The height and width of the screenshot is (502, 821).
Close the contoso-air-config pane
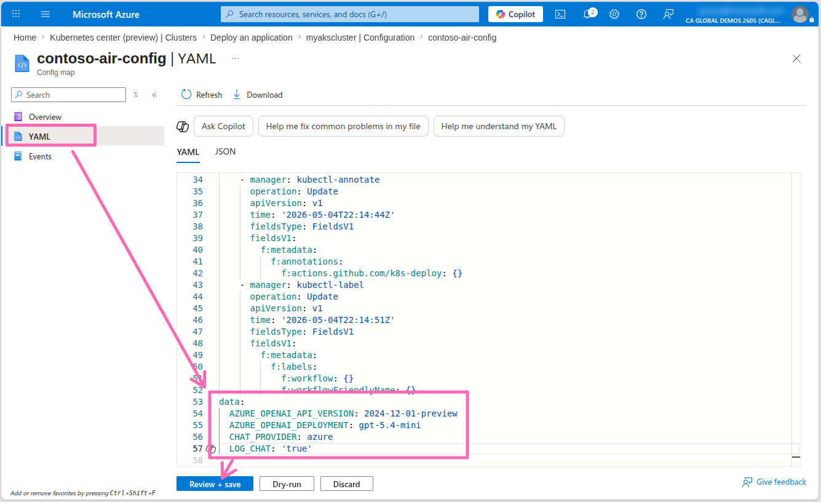point(796,58)
